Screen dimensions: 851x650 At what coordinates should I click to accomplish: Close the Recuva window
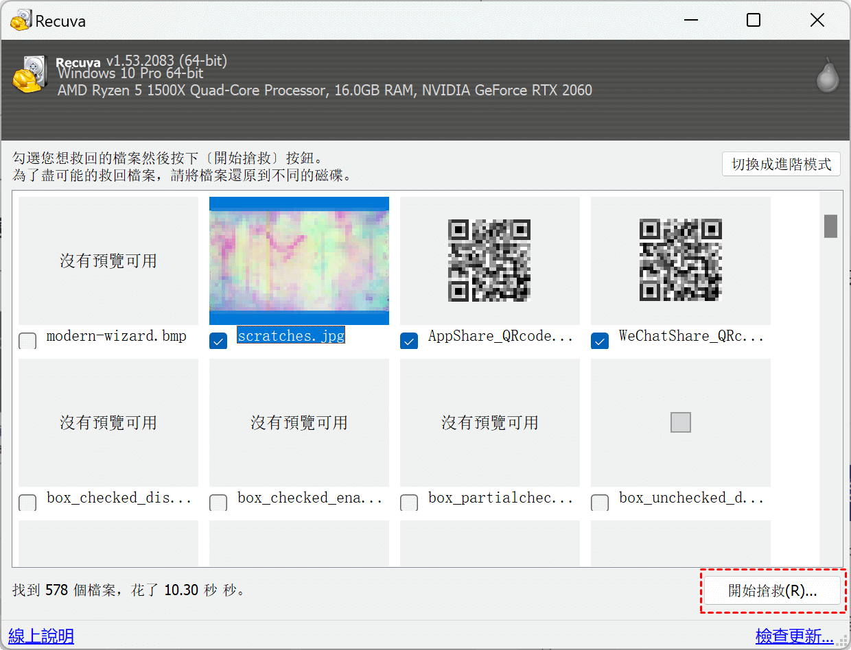pos(817,21)
